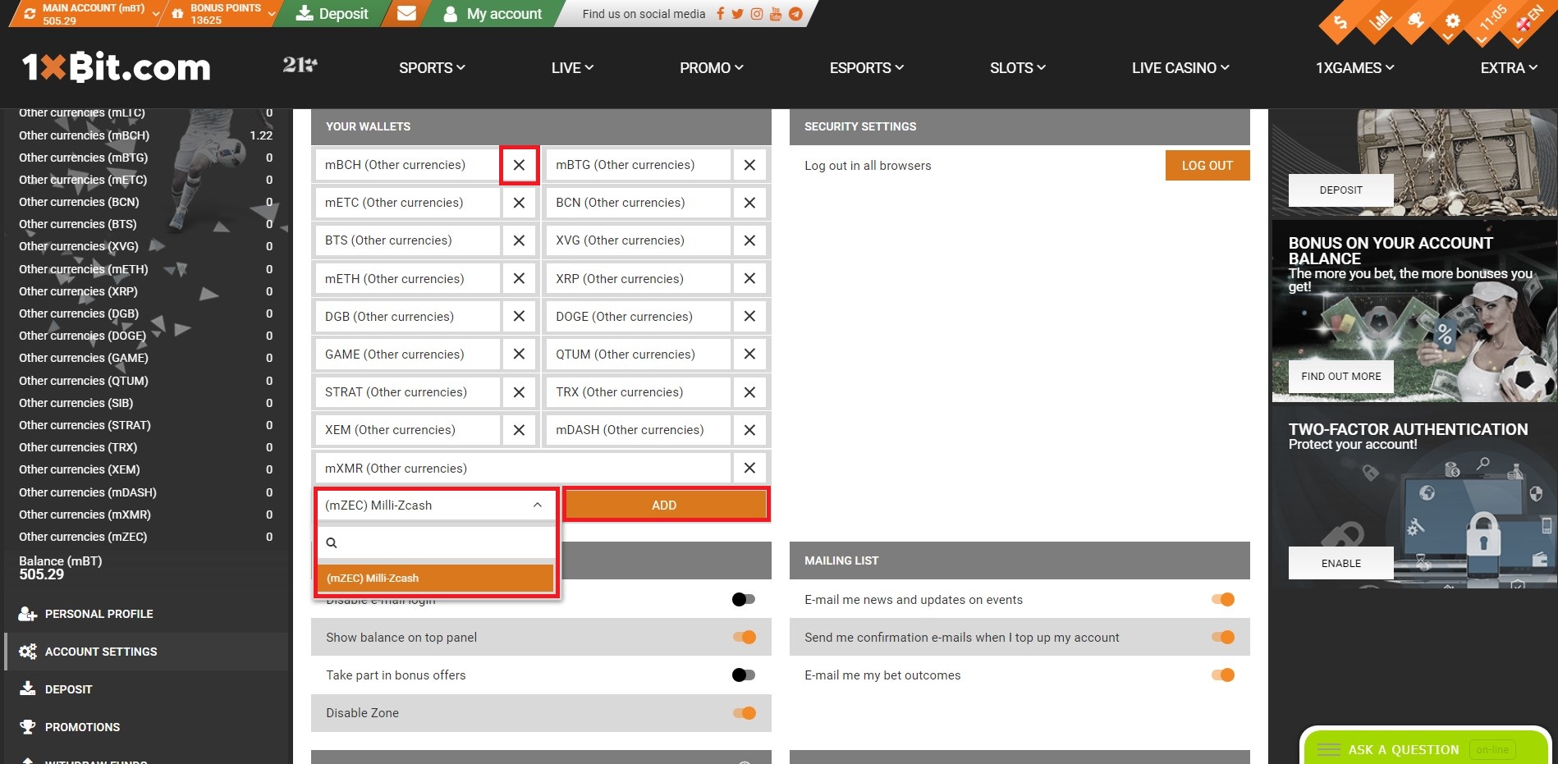Select Account Settings in sidebar

coord(146,652)
